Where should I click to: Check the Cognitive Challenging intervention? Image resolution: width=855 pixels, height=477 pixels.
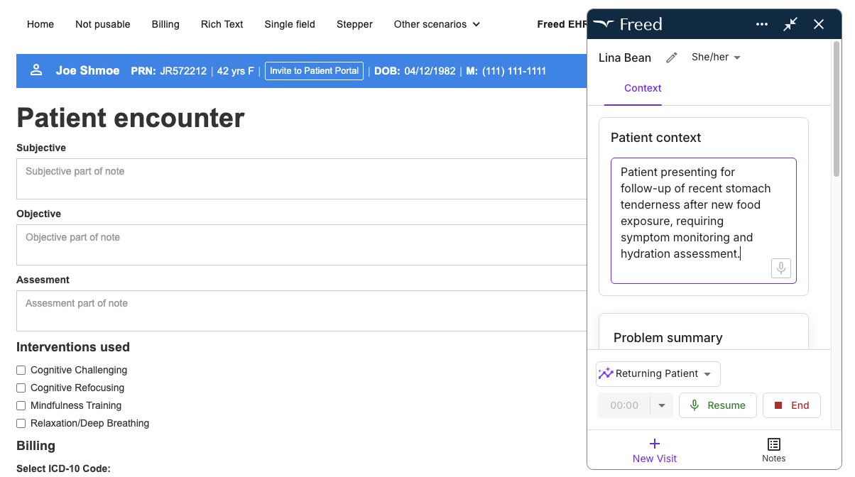tap(21, 370)
